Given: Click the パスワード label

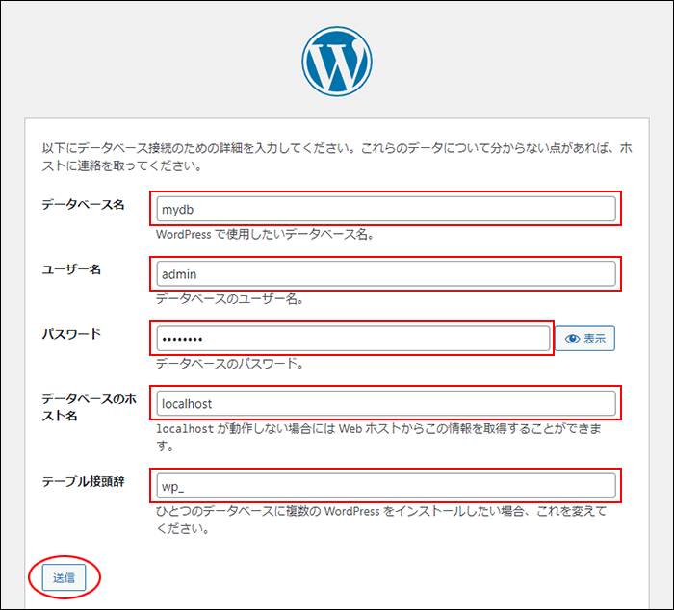Looking at the screenshot, I should 71,334.
